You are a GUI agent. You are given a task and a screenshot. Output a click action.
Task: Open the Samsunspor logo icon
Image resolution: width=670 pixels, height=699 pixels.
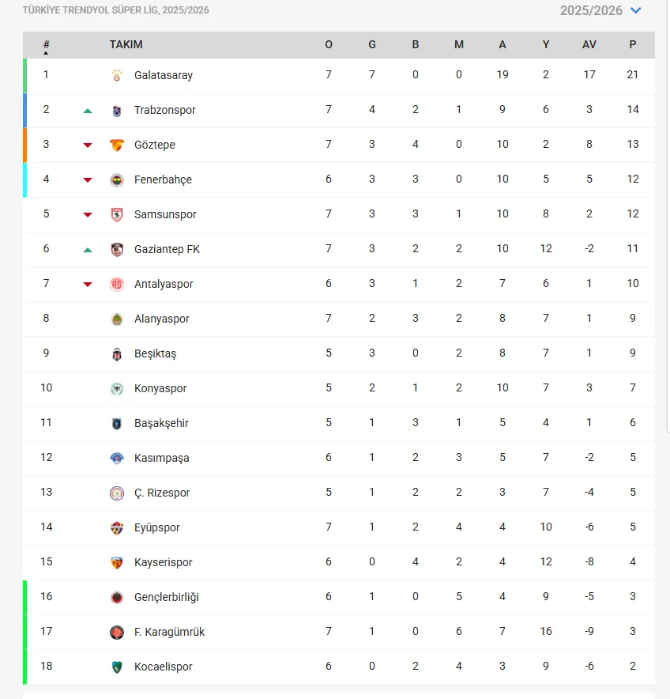pyautogui.click(x=117, y=214)
